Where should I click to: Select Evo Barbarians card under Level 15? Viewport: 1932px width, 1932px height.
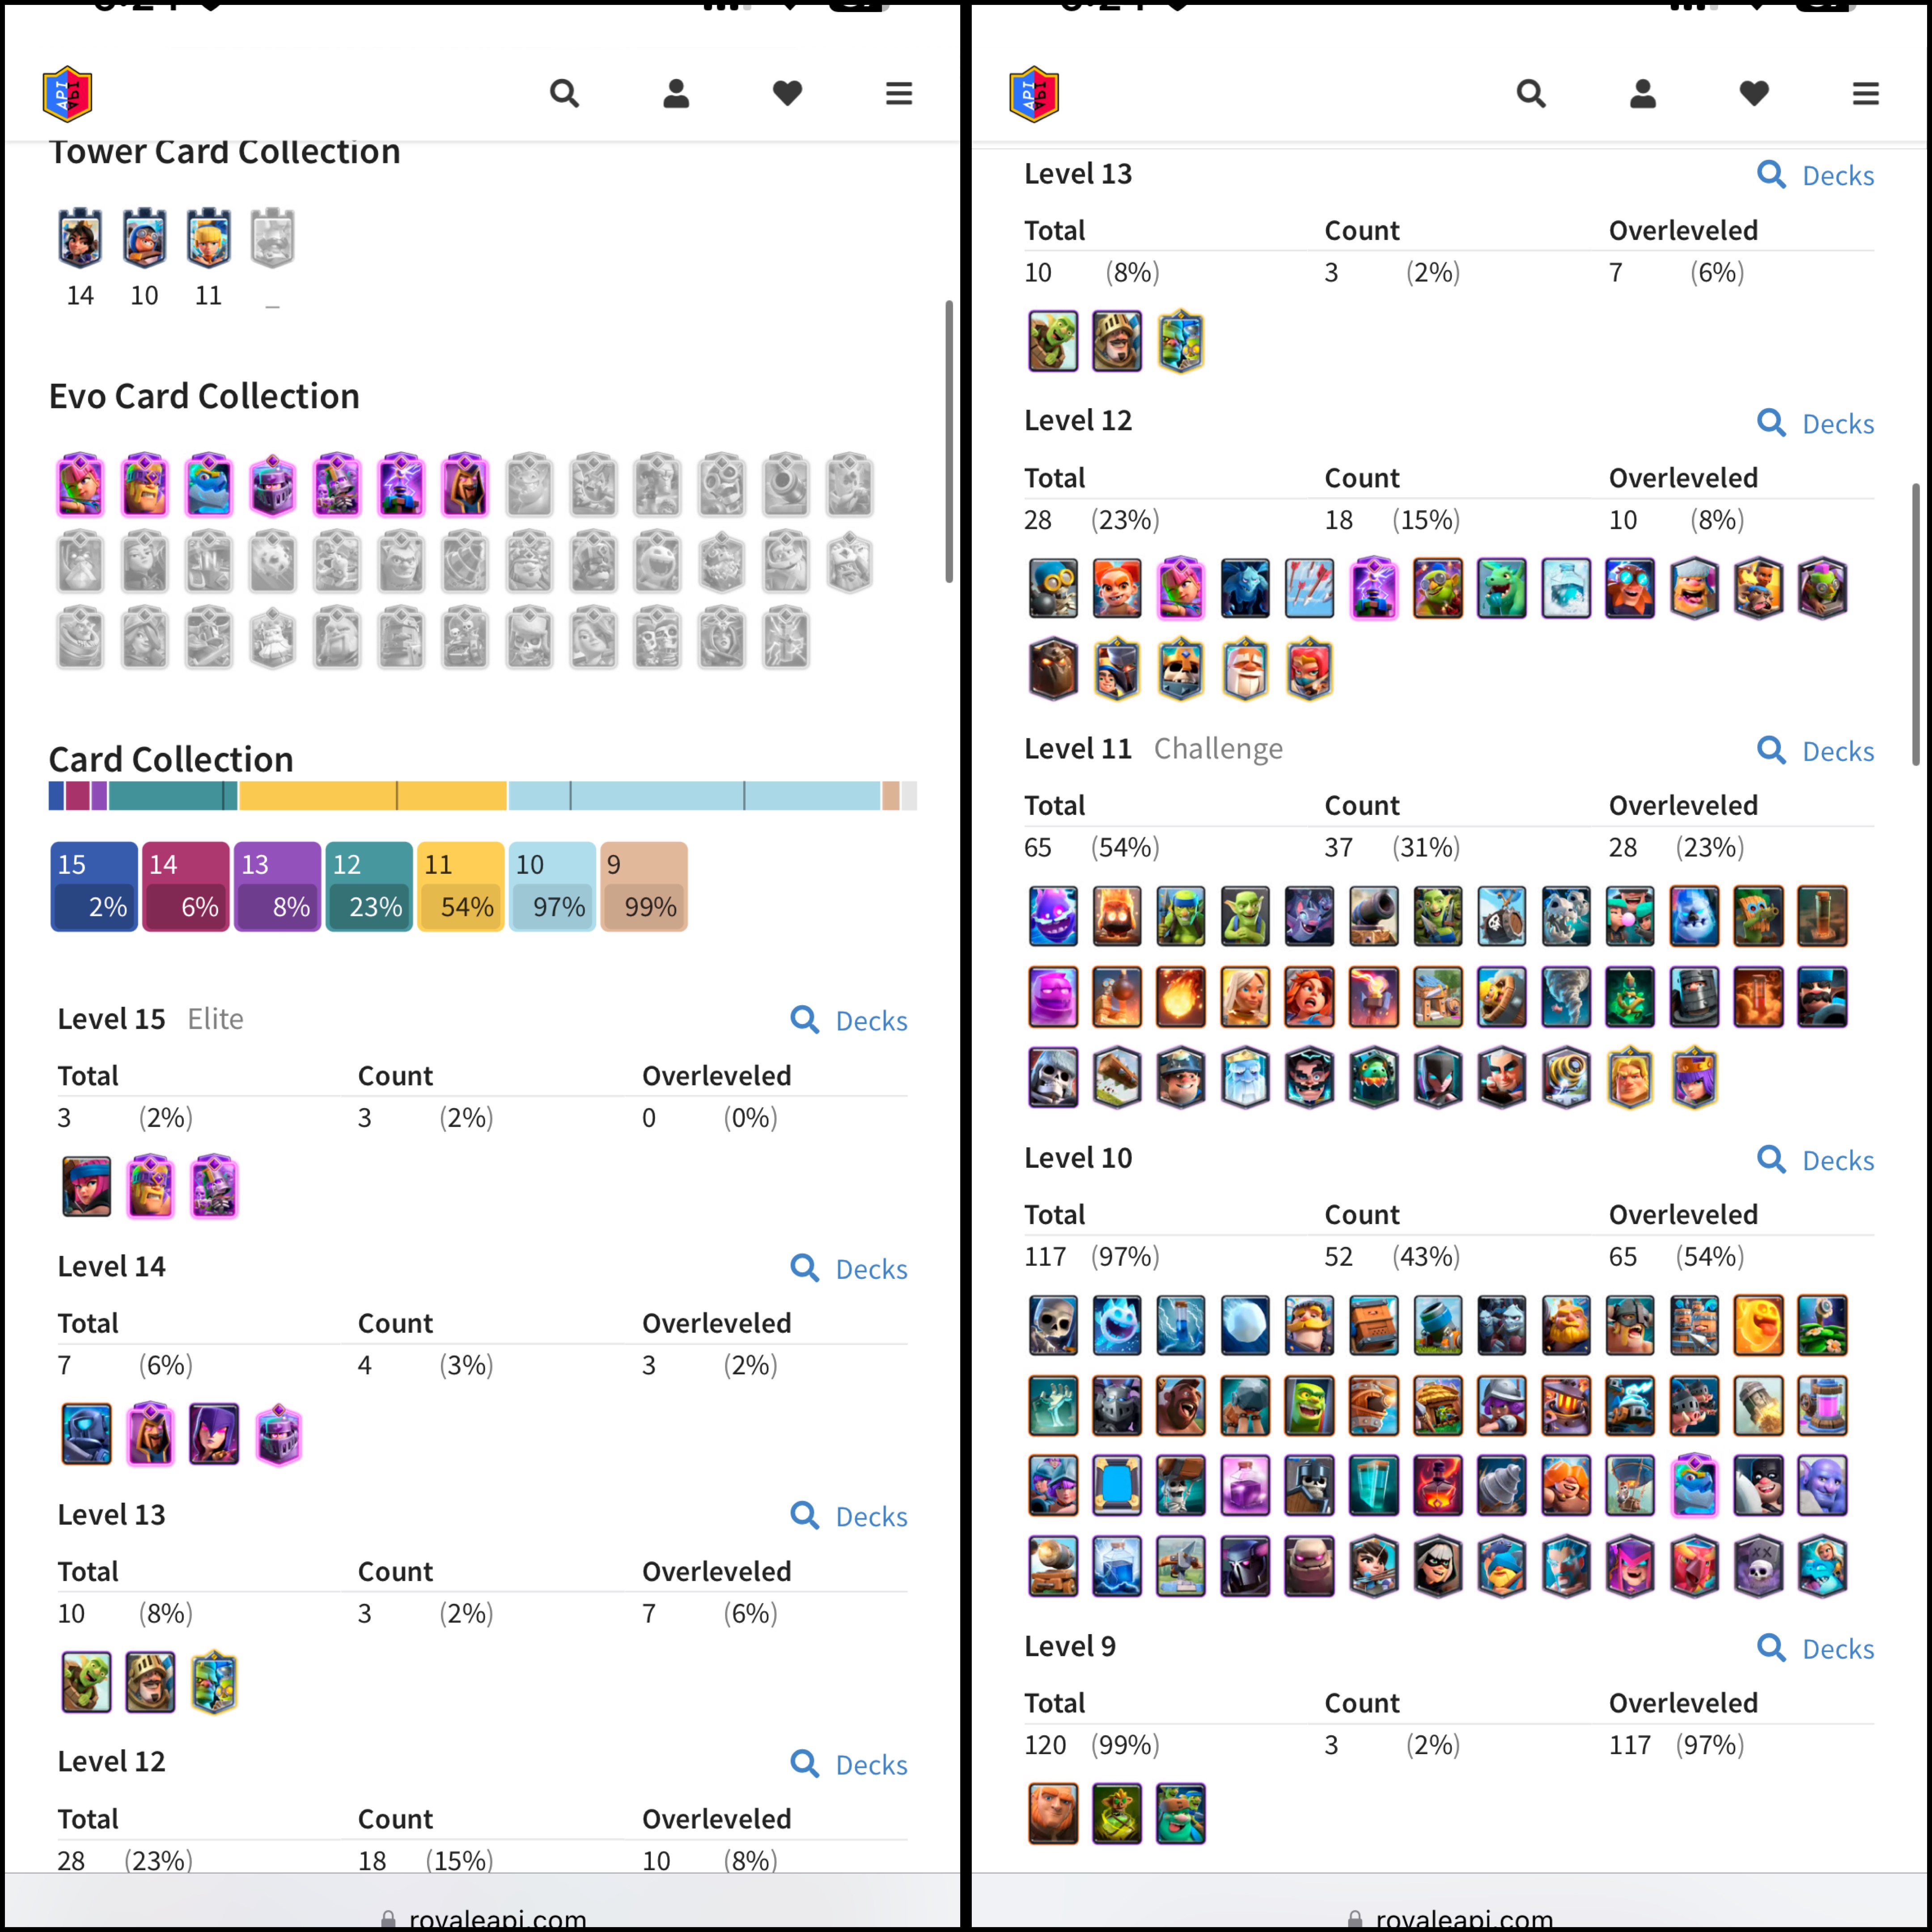tap(151, 1186)
